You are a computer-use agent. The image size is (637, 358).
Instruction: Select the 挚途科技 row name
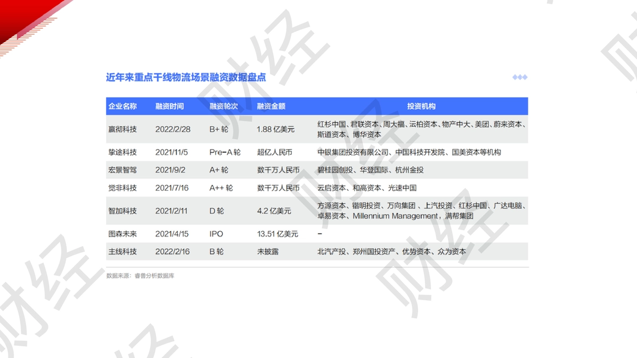123,152
